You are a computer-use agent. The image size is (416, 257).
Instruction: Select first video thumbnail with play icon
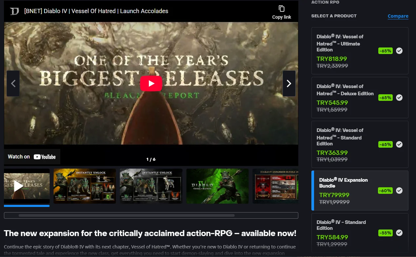pyautogui.click(x=27, y=186)
